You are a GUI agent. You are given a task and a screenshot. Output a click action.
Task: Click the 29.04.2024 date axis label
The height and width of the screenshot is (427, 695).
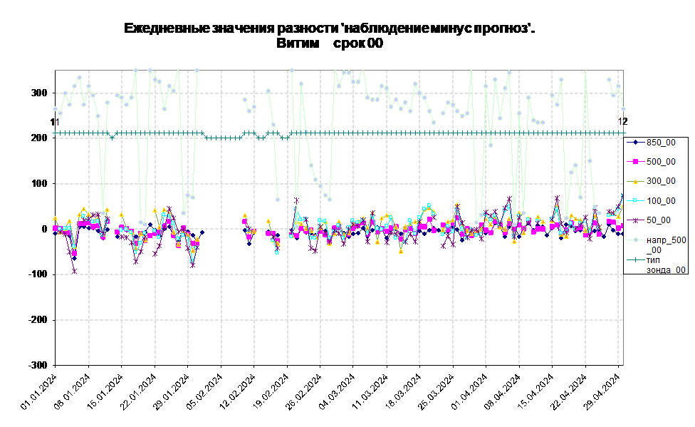coord(603,391)
